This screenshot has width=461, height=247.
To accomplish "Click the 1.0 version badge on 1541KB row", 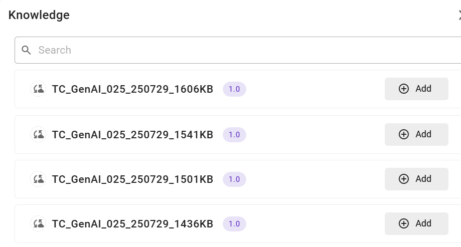I will click(x=234, y=134).
